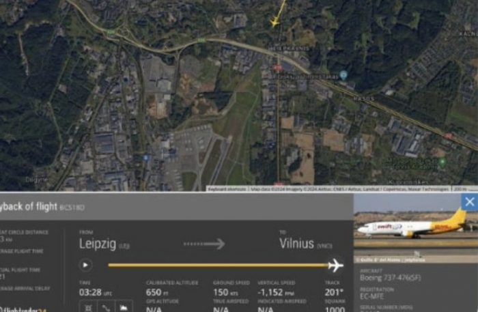Click the yellow playback progress bar
The image size is (478, 312).
(x=218, y=265)
